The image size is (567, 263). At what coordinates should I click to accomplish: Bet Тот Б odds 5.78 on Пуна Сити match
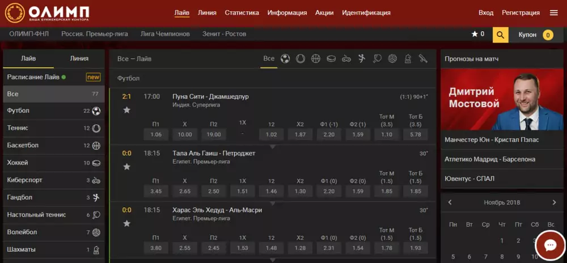pyautogui.click(x=416, y=134)
